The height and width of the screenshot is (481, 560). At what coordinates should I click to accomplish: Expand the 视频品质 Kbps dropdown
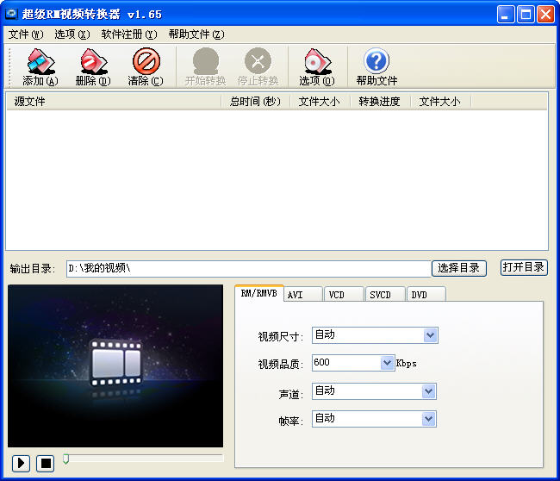pyautogui.click(x=387, y=363)
